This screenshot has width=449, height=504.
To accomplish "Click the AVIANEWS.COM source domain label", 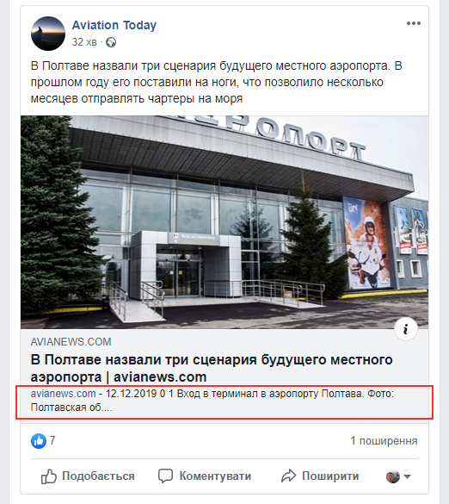I will (x=71, y=342).
